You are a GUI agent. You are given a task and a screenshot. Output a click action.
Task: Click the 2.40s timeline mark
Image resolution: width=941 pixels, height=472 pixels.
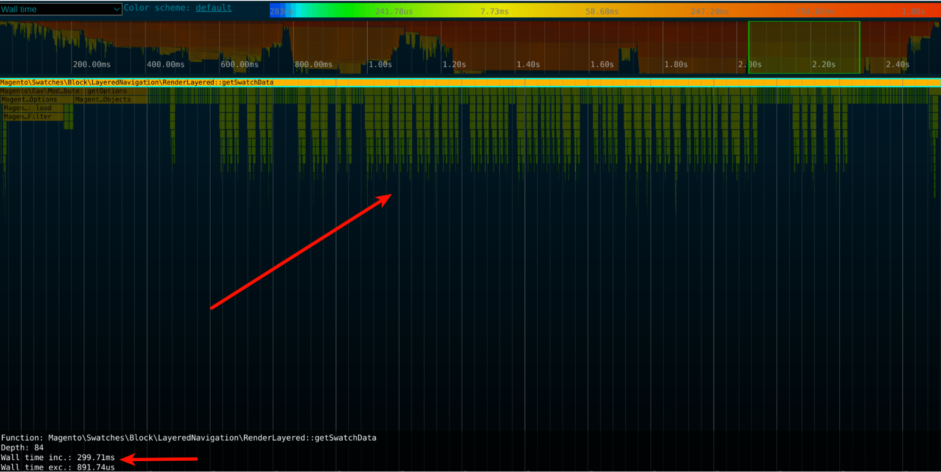click(898, 64)
